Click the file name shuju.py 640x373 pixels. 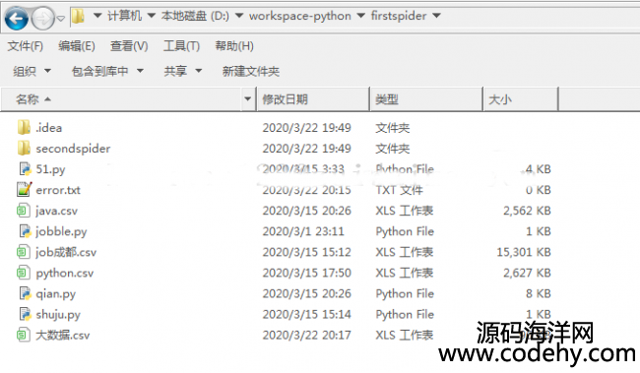tap(58, 315)
